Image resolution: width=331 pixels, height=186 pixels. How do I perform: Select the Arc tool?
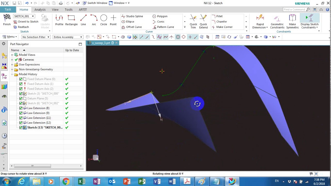pos(94,20)
